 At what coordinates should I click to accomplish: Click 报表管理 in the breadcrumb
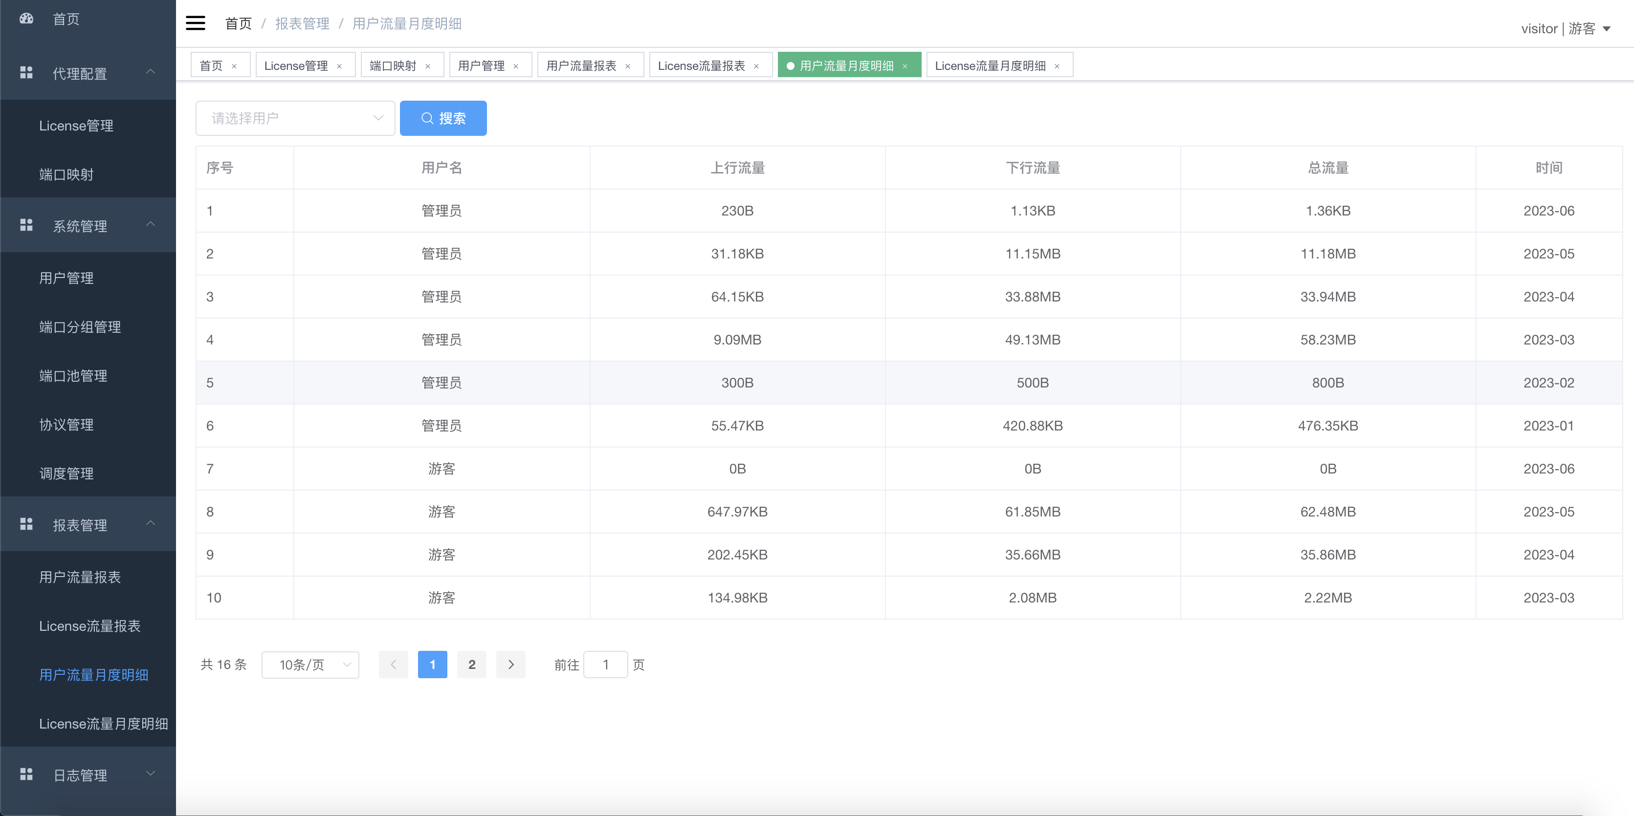click(303, 23)
